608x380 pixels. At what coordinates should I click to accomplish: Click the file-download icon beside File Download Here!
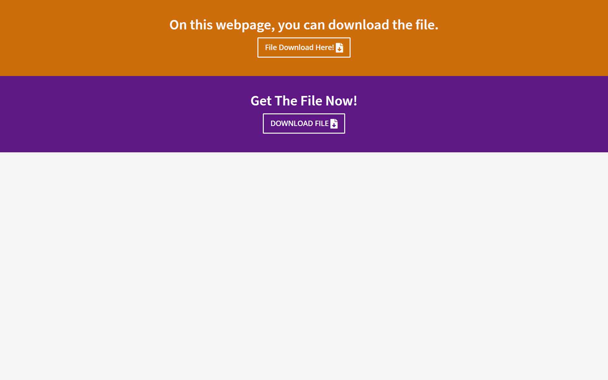339,47
